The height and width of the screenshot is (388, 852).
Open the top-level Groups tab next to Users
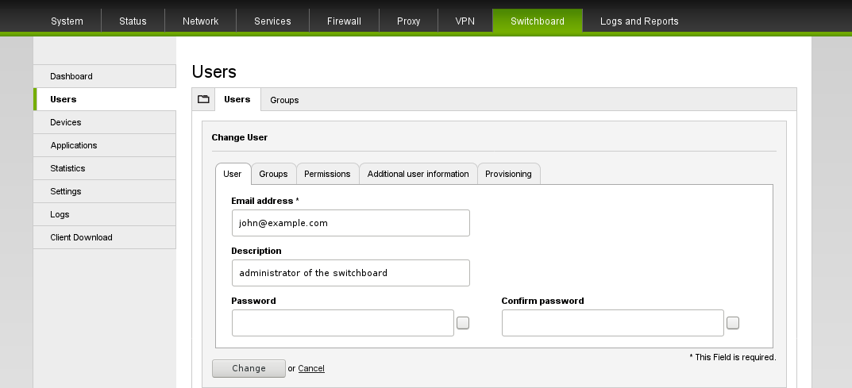pyautogui.click(x=284, y=100)
